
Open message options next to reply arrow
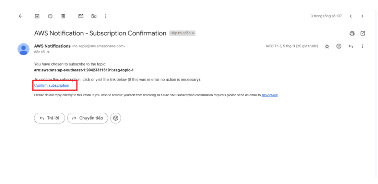tap(362, 46)
